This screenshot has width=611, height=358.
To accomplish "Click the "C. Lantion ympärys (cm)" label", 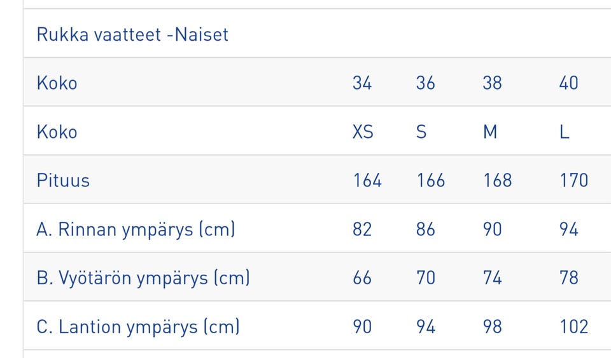I will 138,327.
